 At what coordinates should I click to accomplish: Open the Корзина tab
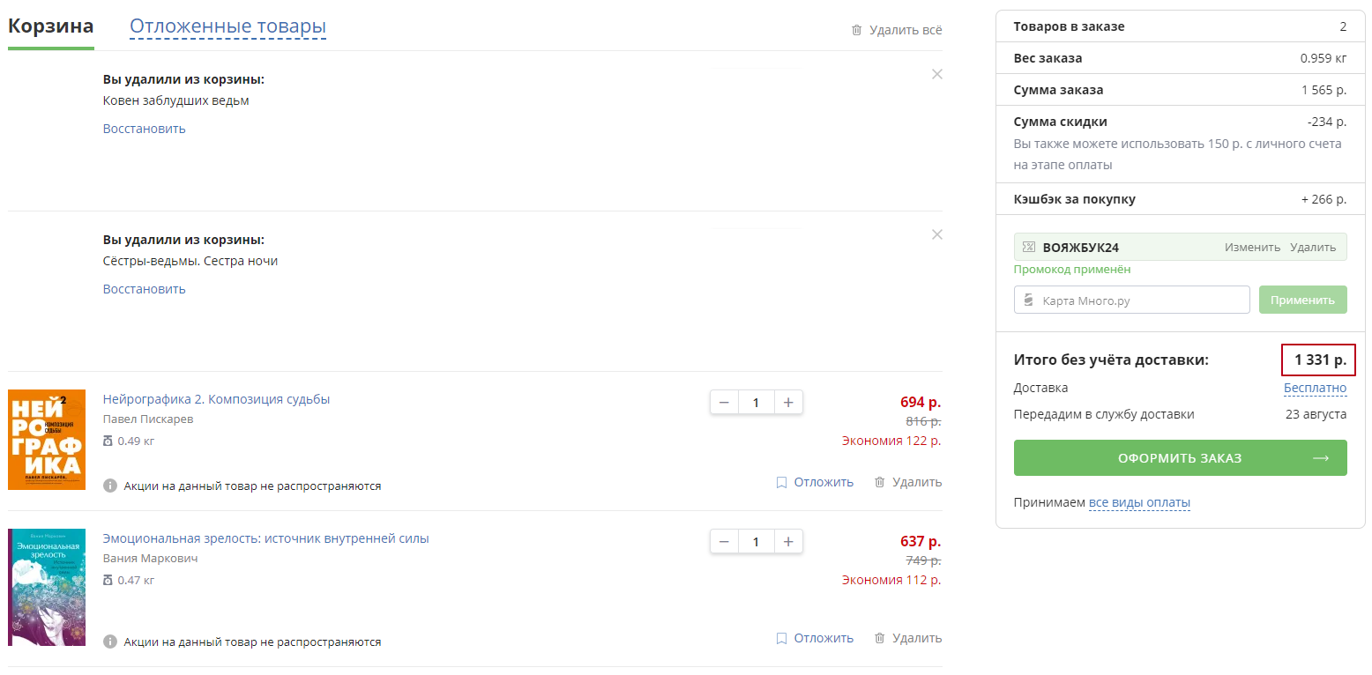point(51,26)
